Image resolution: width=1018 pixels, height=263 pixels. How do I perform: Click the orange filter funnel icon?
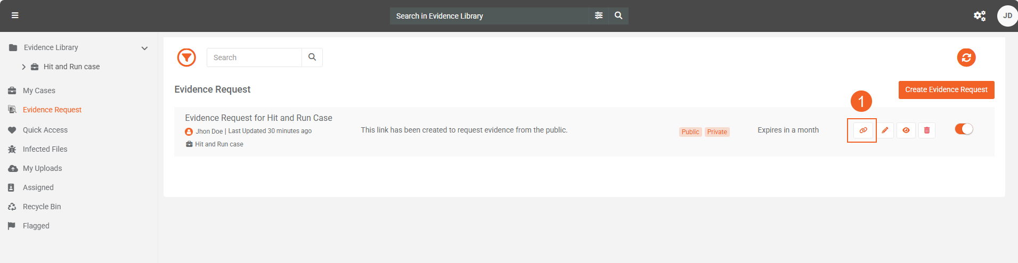pyautogui.click(x=186, y=57)
